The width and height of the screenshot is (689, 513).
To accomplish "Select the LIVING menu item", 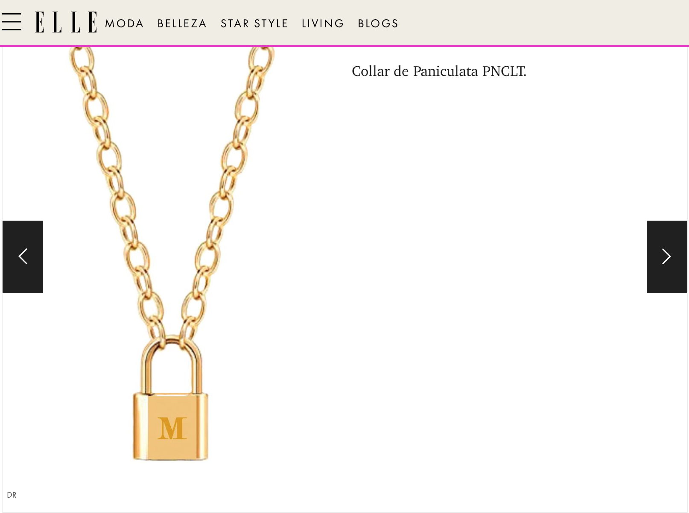I will coord(323,23).
